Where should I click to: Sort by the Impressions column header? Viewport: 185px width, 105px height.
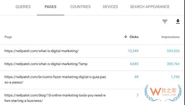[171, 37]
